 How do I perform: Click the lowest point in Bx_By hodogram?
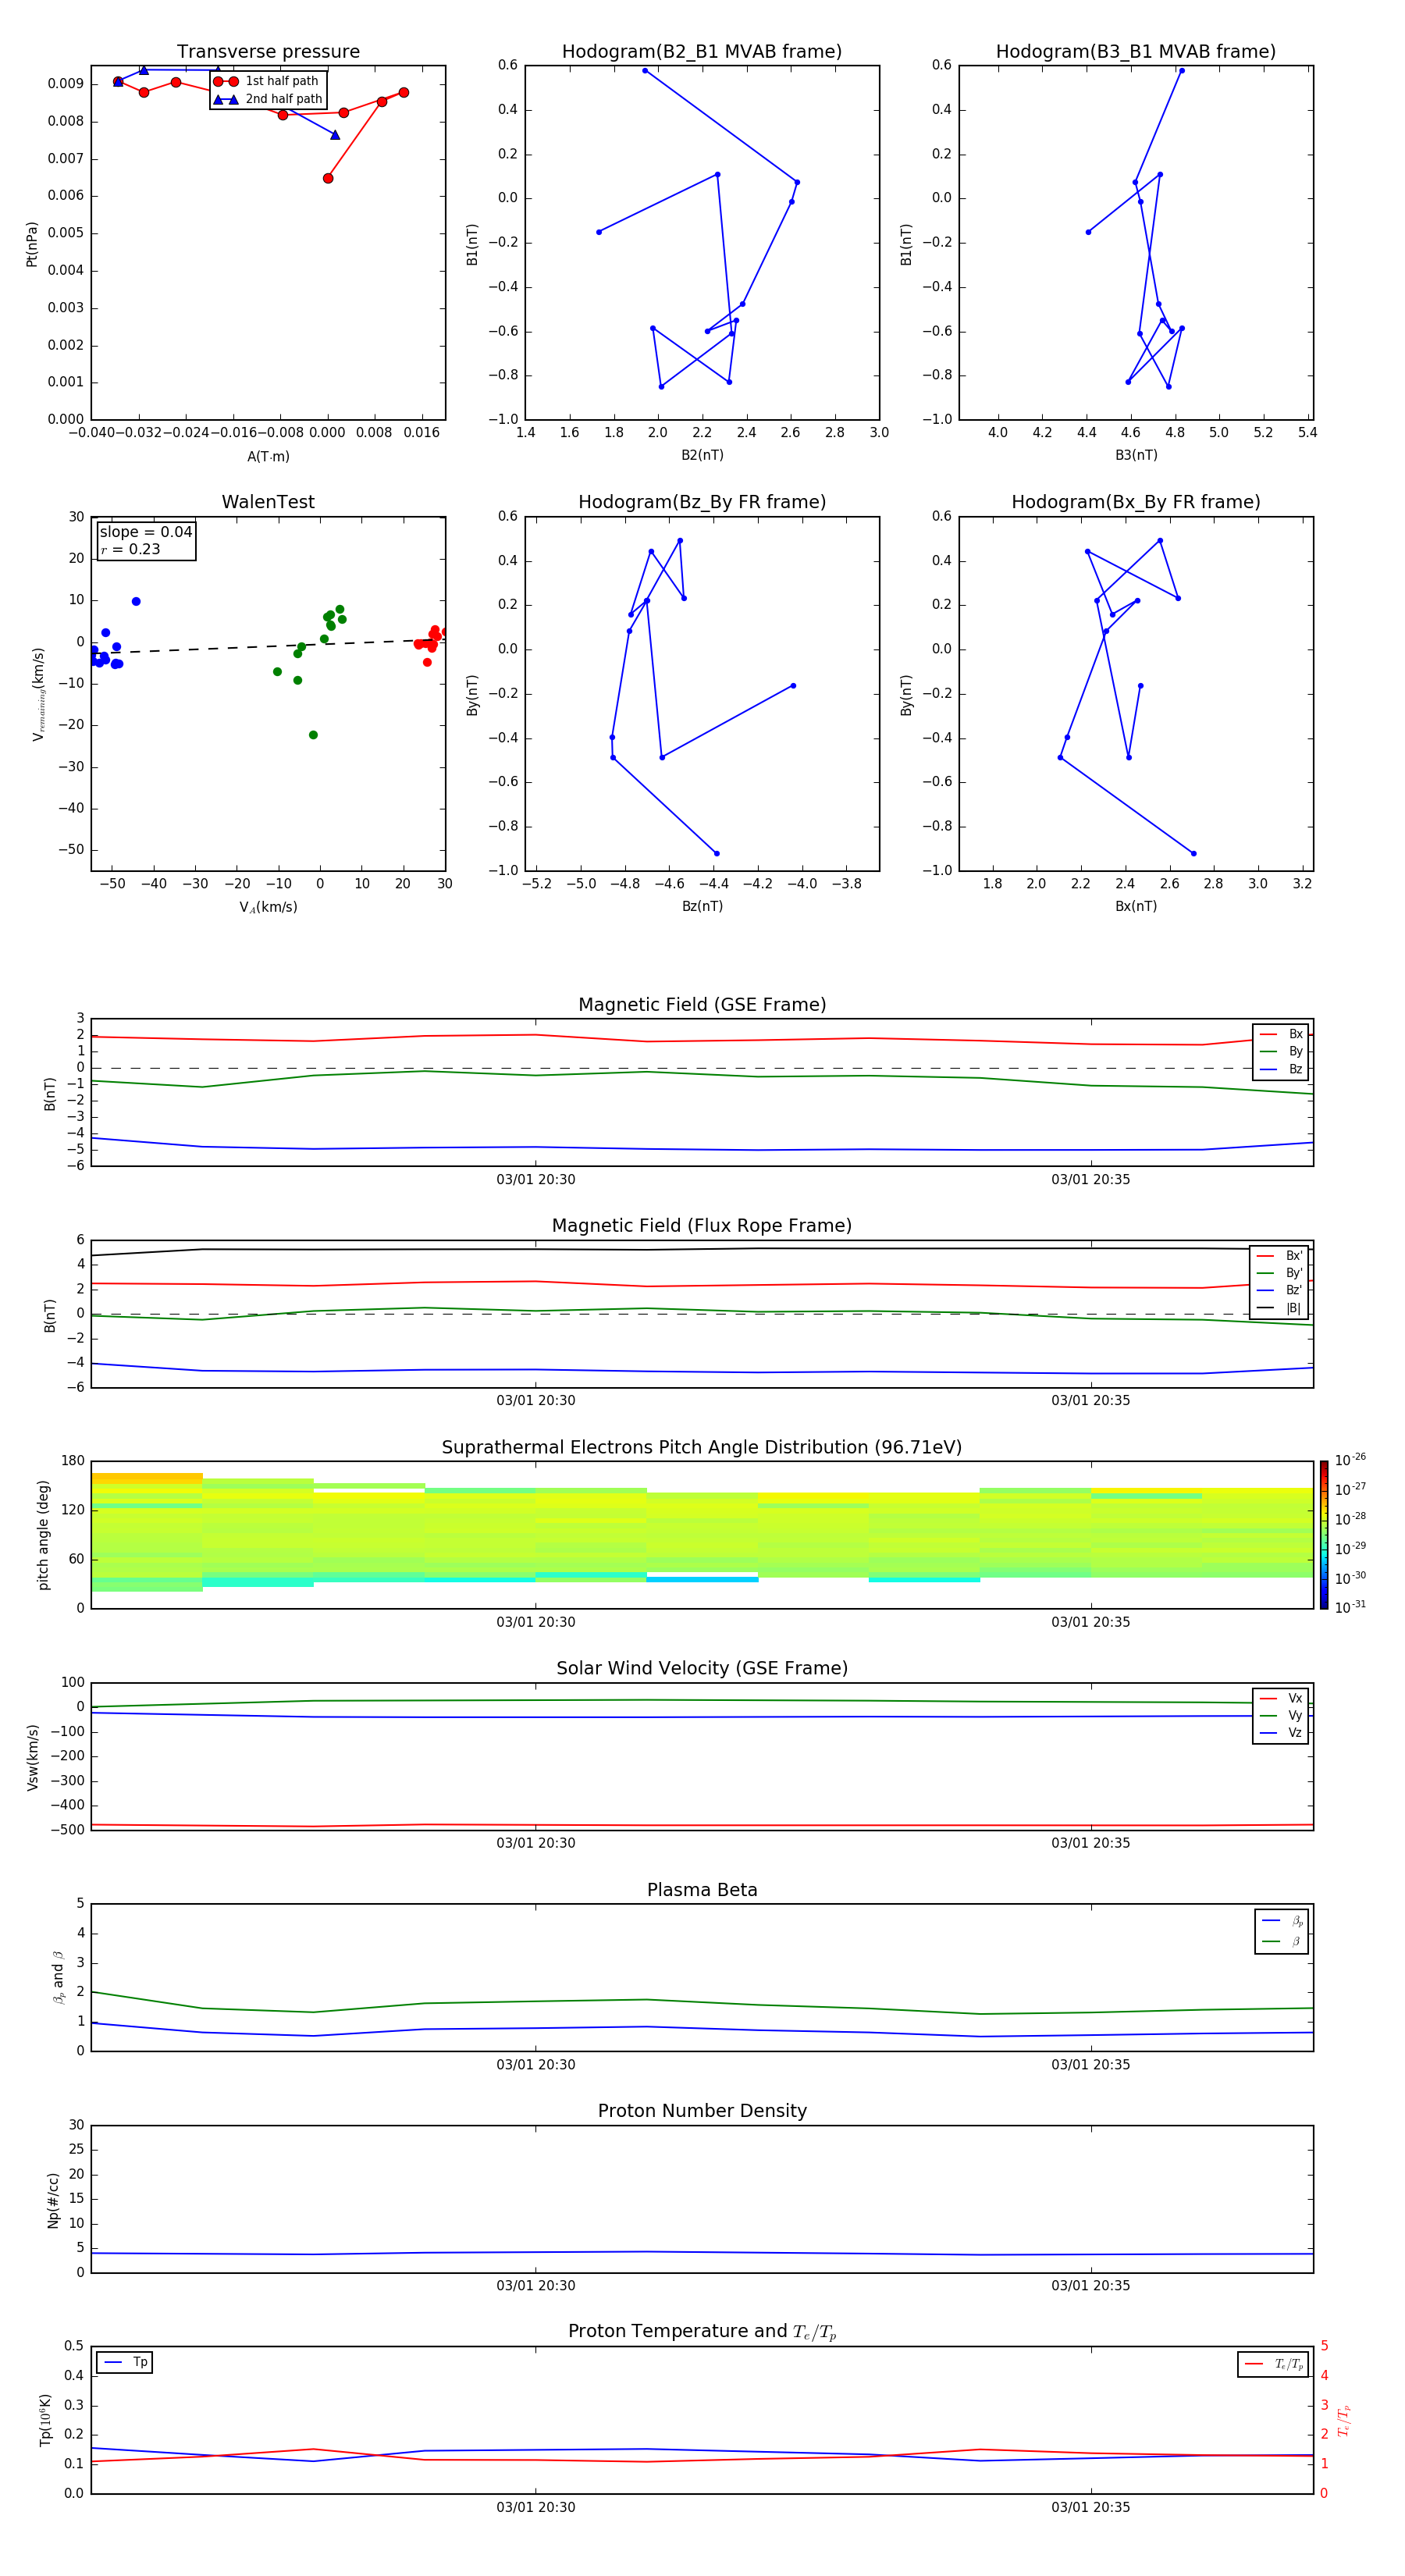1193,853
